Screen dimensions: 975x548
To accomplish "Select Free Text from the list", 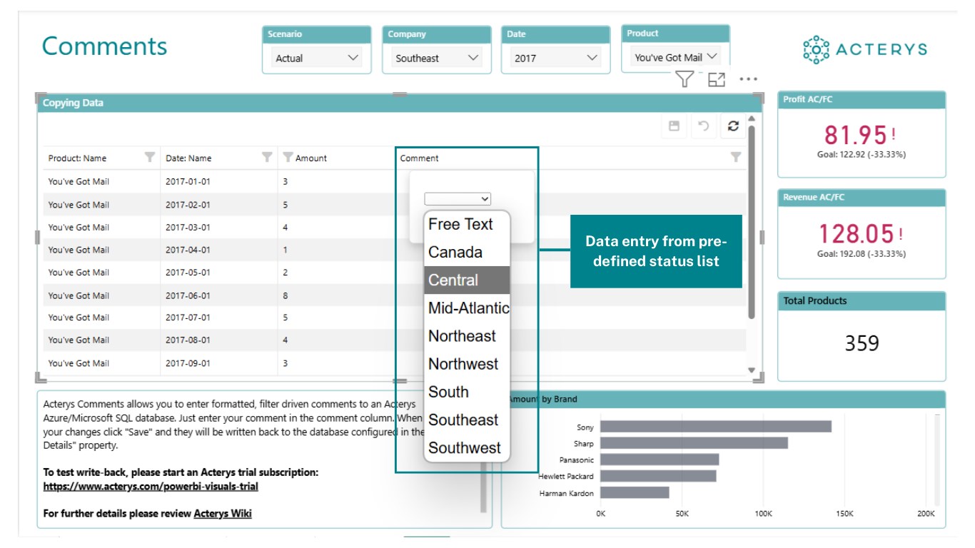I will point(467,224).
